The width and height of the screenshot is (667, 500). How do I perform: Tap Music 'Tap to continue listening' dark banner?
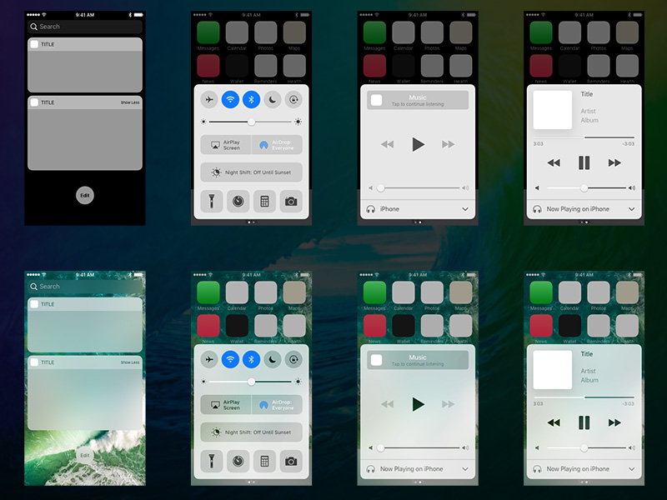point(418,100)
